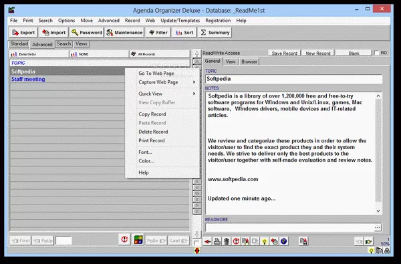
Task: Click the up arrow above the alphabet index
Action: coord(196,53)
